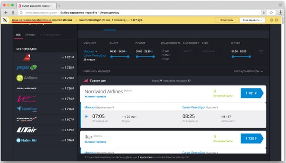Open Шереметьево airport marker for Nordwind flight
Image resolution: width=286 pixels, height=163 pixels.
pyautogui.click(x=113, y=108)
